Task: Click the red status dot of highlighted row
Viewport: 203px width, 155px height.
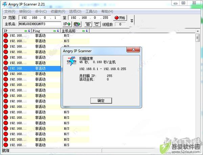Action: [5, 68]
